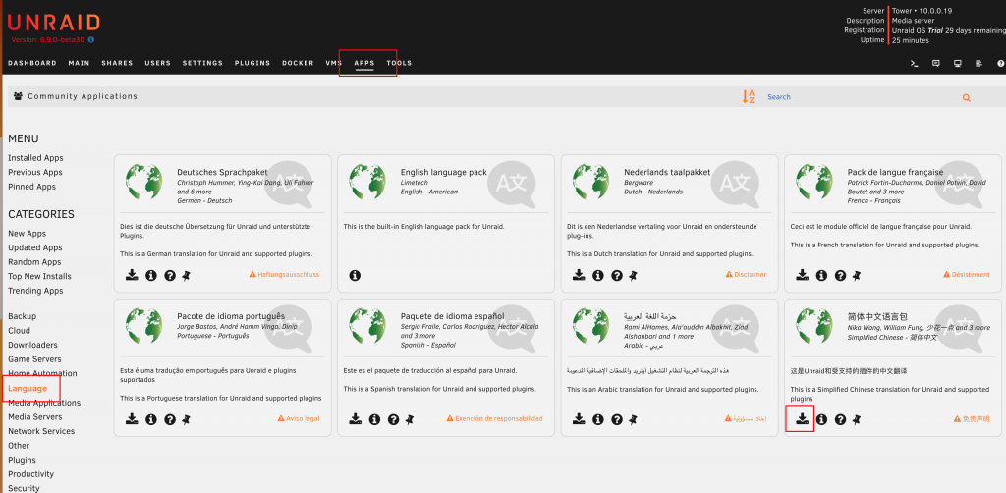Browse Trending Apps category

click(35, 291)
